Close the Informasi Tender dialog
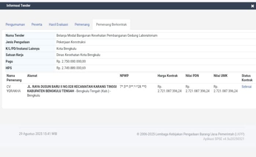The width and height of the screenshot is (256, 157). tap(252, 6)
